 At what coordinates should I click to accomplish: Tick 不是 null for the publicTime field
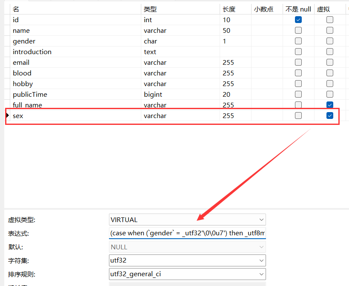[x=298, y=94]
